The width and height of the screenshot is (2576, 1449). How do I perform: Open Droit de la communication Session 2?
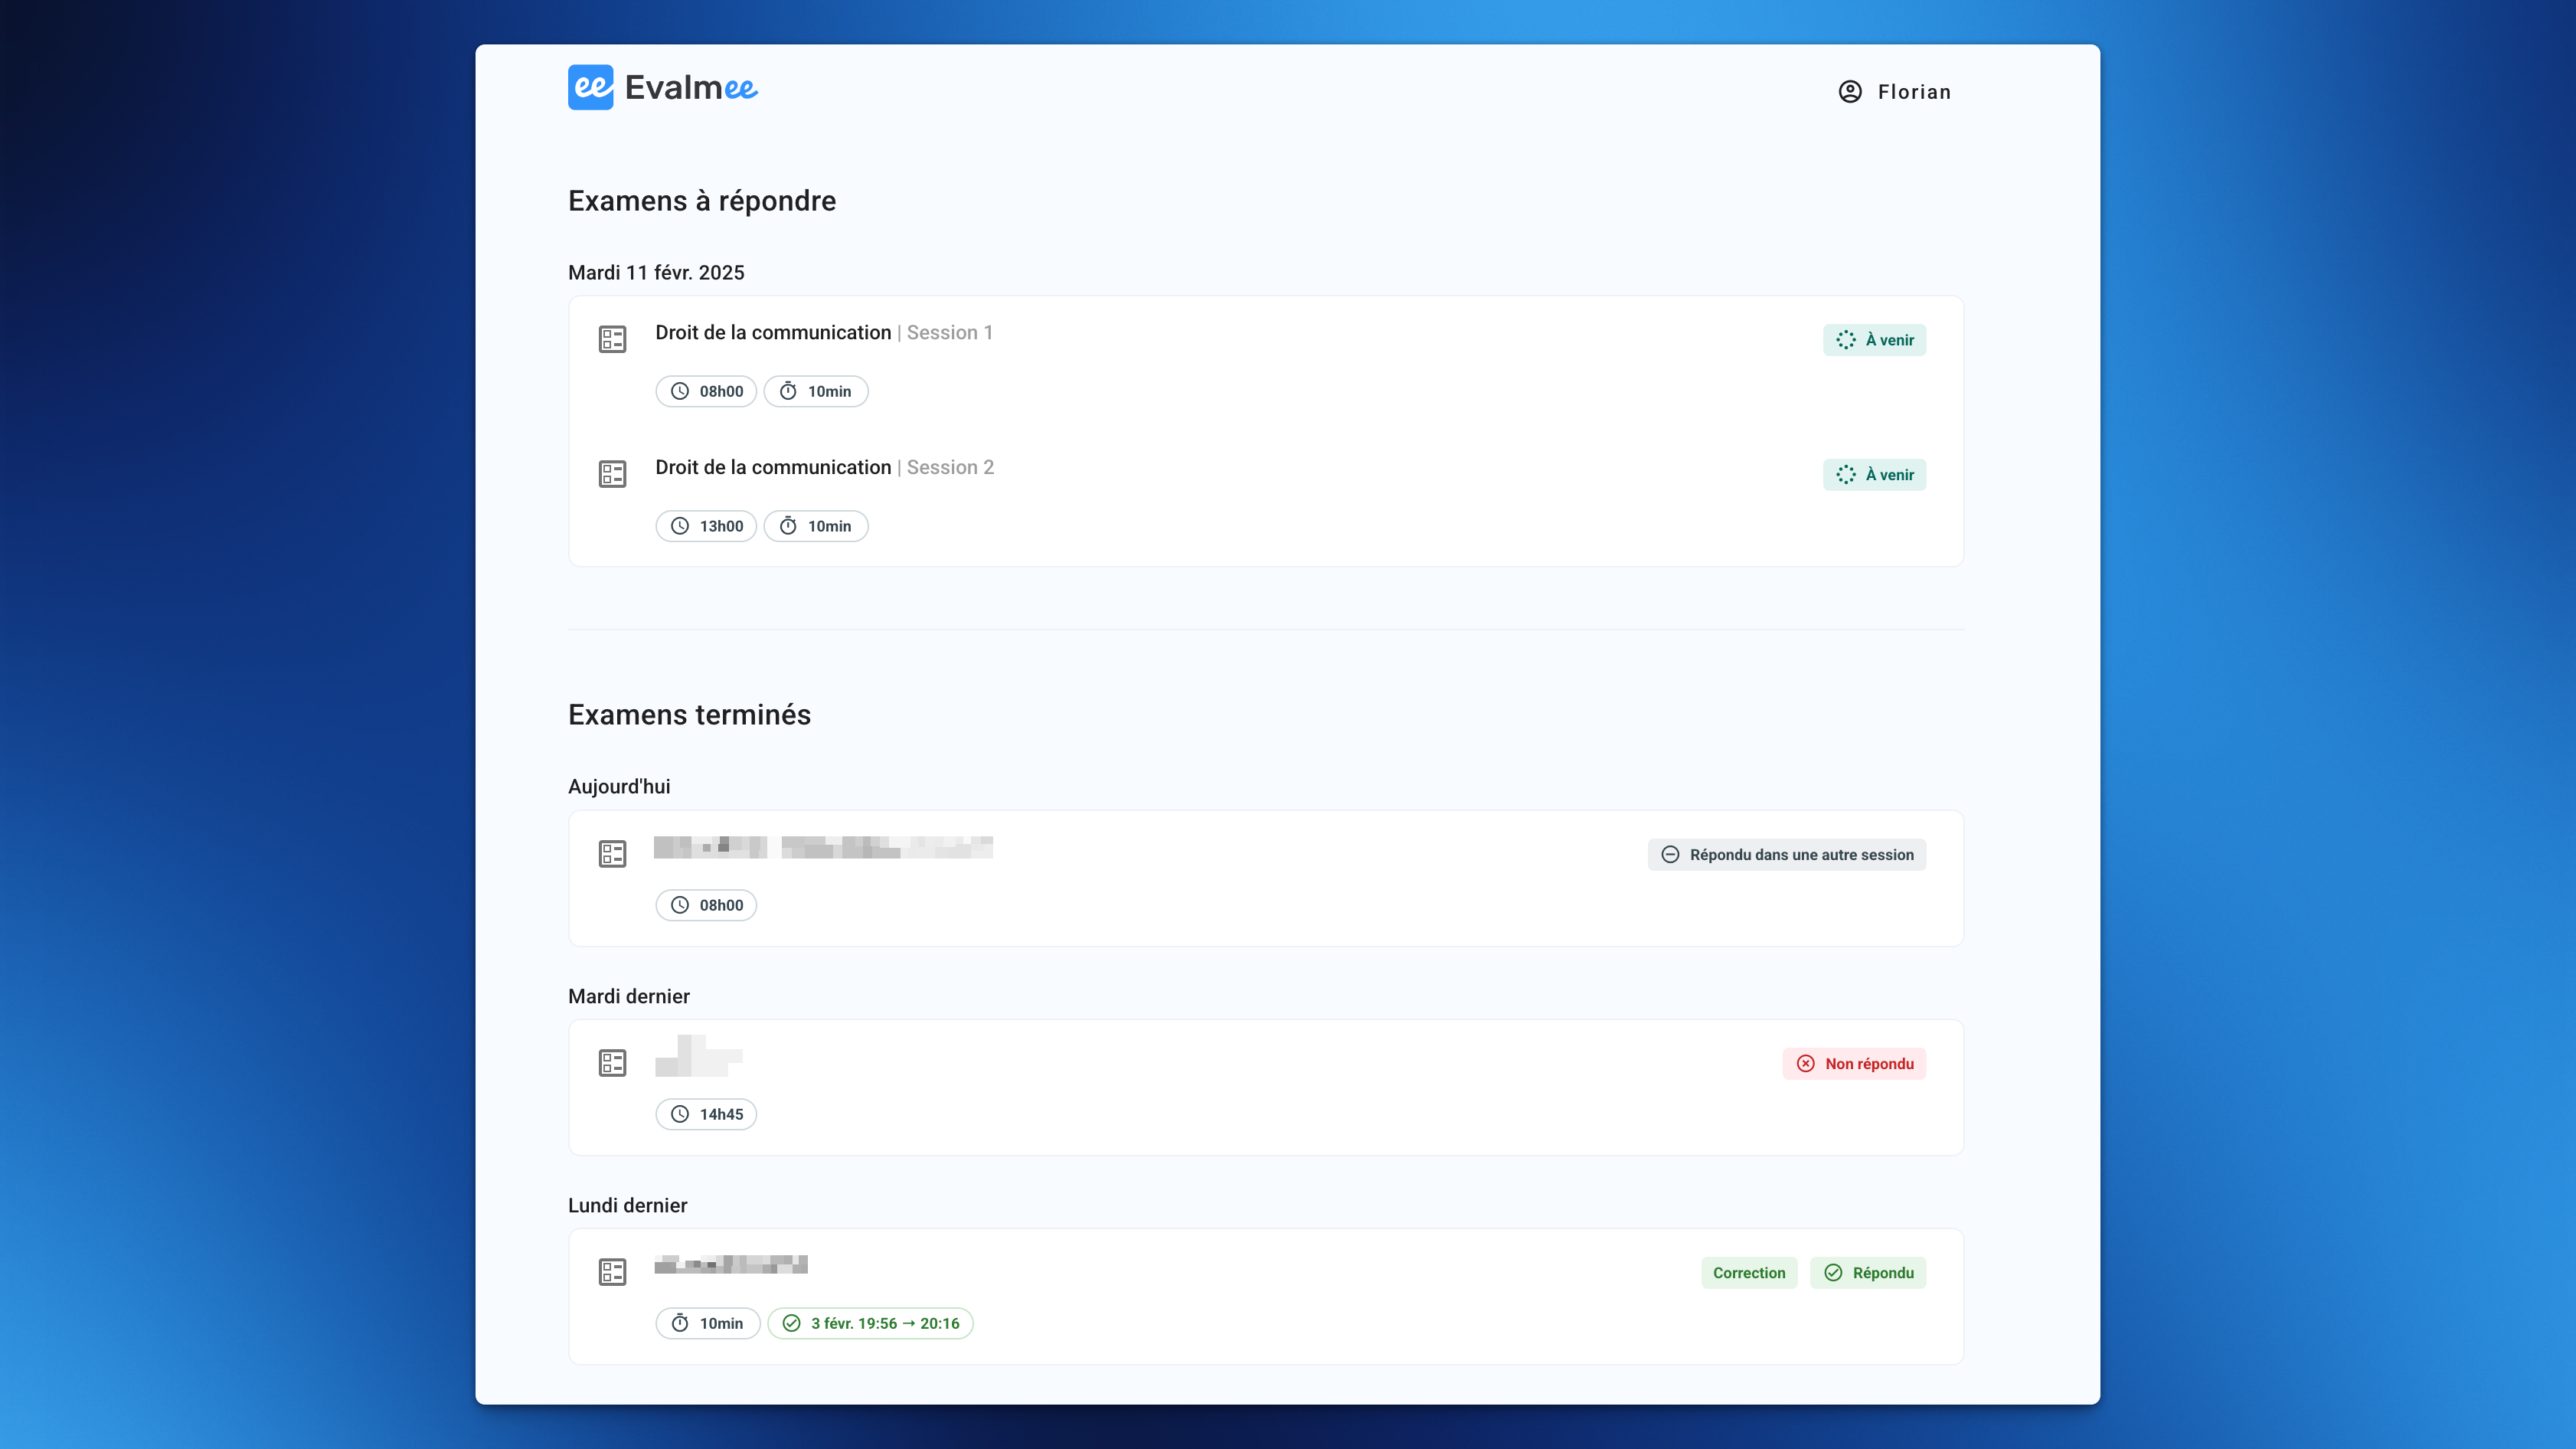pyautogui.click(x=773, y=468)
